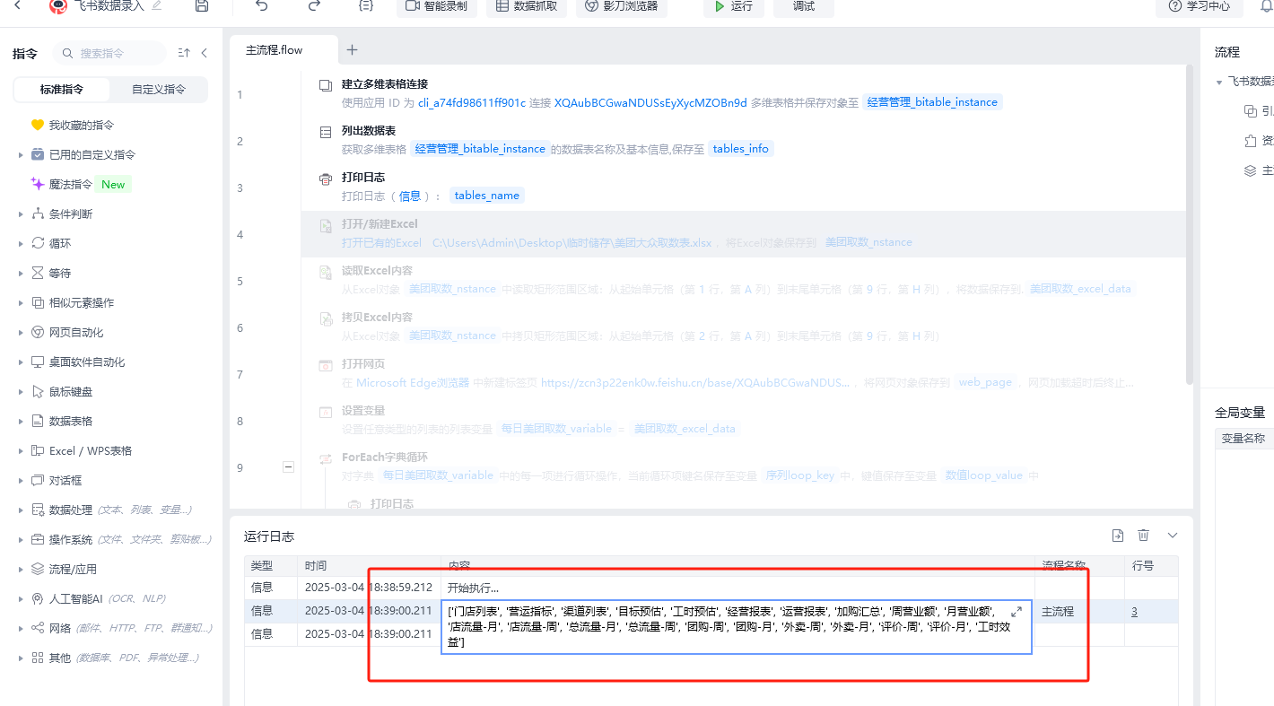
Task: Expand the 网页自动化 command group
Action: (x=21, y=333)
